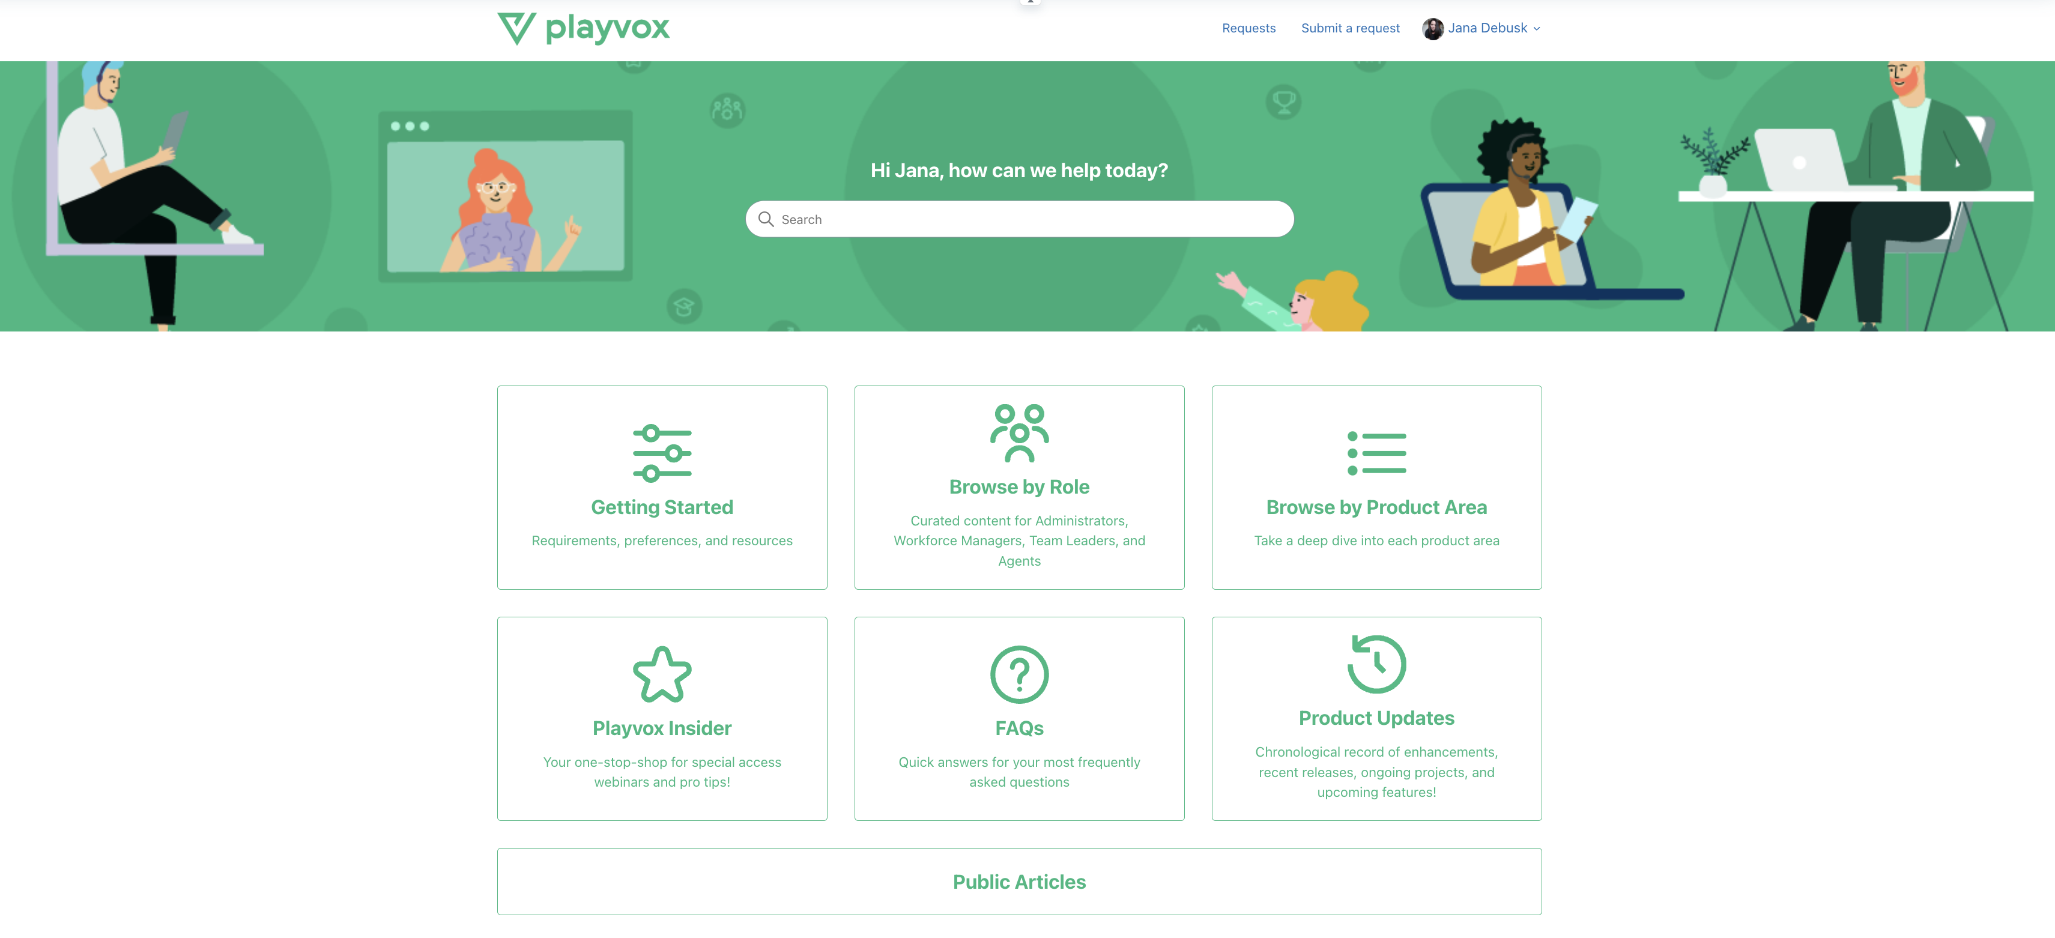Open Submit a request page

pos(1350,28)
